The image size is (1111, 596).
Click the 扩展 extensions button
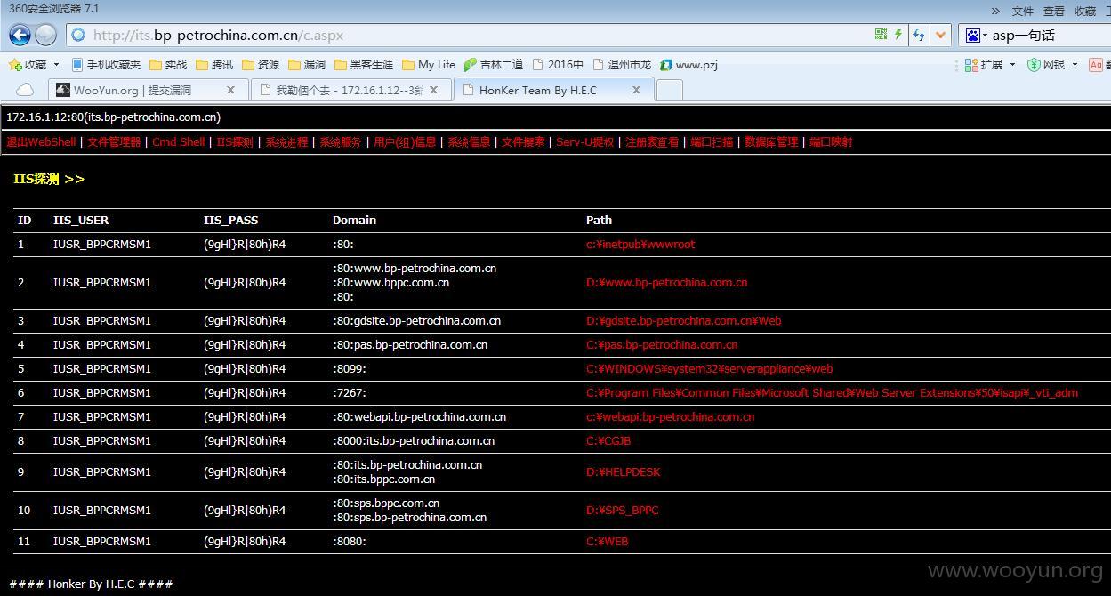coord(984,64)
